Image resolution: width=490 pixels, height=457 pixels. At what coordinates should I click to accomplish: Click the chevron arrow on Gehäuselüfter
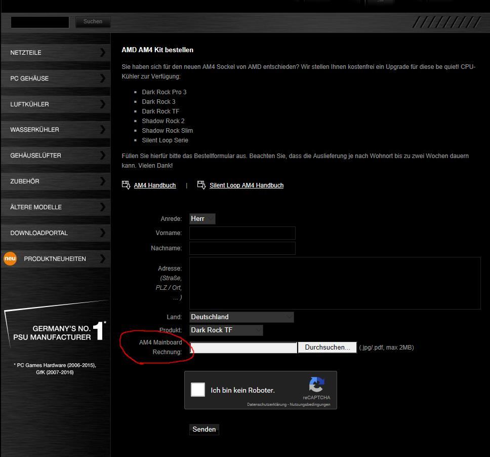pyautogui.click(x=102, y=155)
